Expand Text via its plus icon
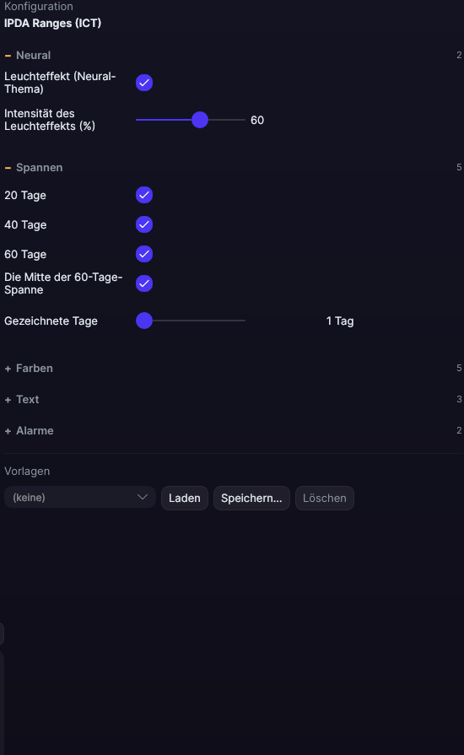This screenshot has height=755, width=464. point(8,400)
